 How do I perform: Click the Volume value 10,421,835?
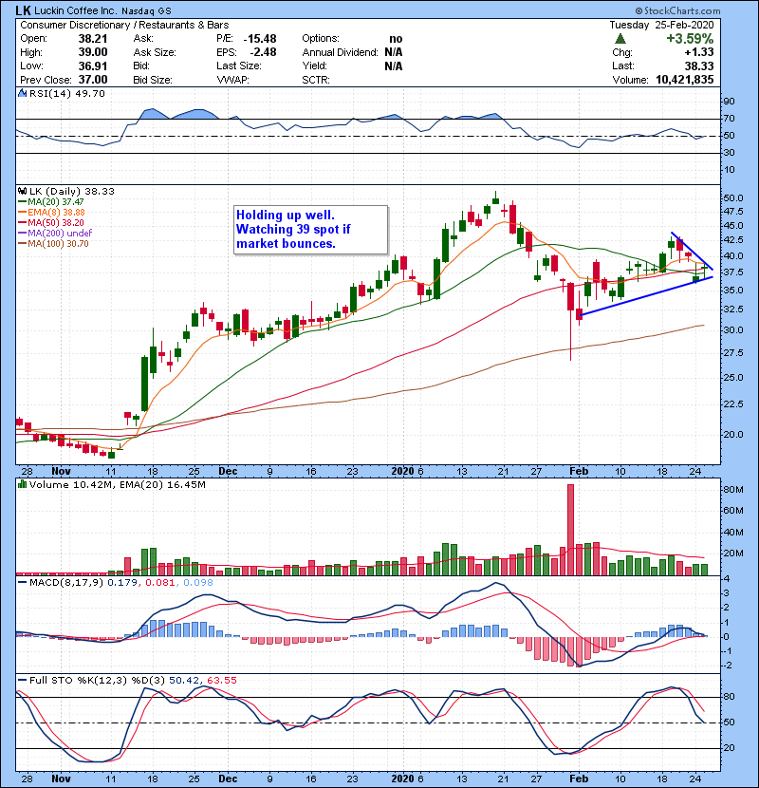tap(684, 80)
